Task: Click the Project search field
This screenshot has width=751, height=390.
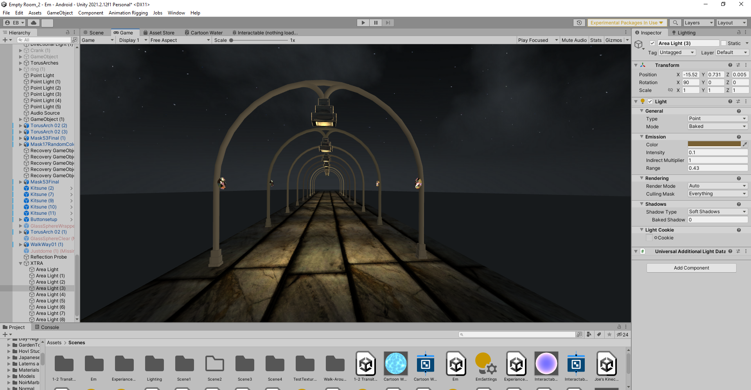Action: (x=518, y=334)
